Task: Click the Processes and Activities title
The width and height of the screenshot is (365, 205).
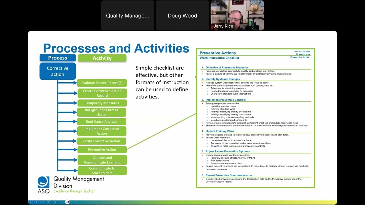Action: click(x=116, y=48)
